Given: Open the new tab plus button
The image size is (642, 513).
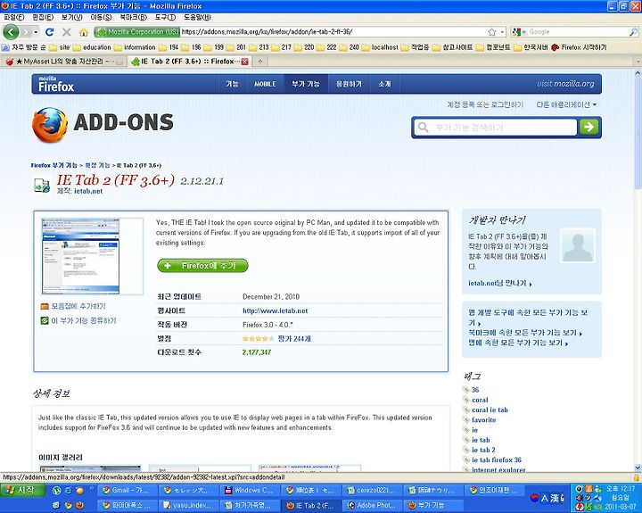Looking at the screenshot, I should coord(259,62).
